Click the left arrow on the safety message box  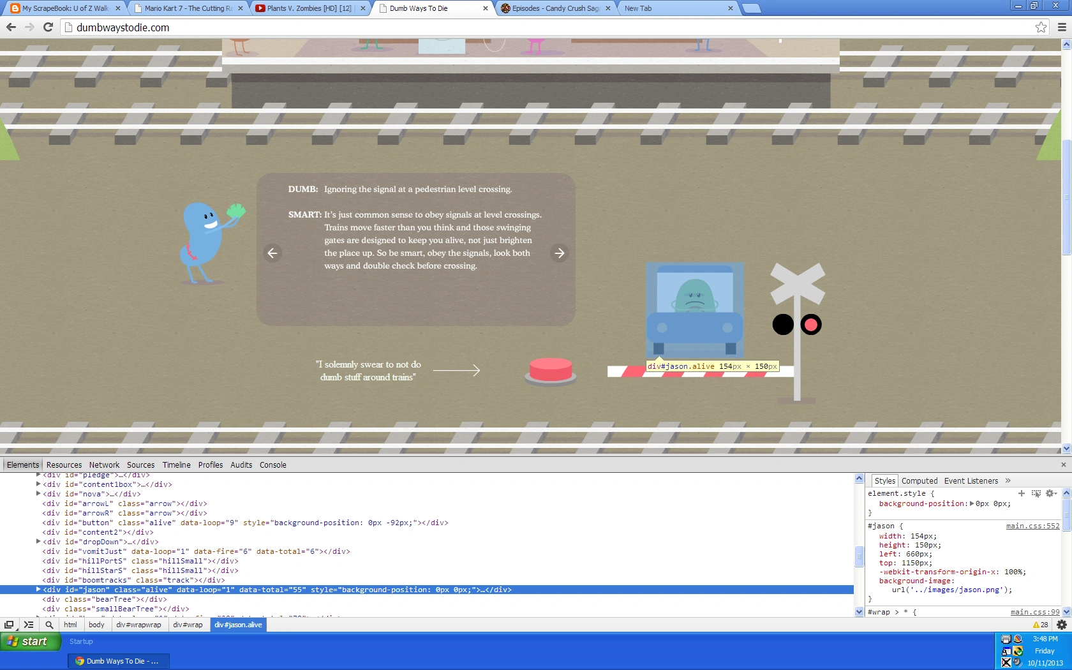(x=272, y=253)
